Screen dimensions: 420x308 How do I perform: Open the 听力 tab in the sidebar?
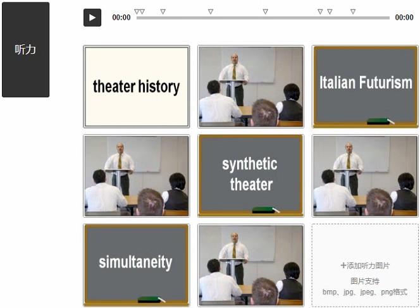point(25,49)
